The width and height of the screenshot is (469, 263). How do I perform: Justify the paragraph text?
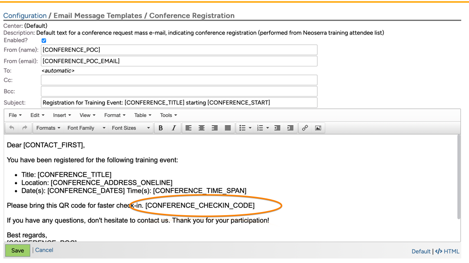pyautogui.click(x=228, y=128)
